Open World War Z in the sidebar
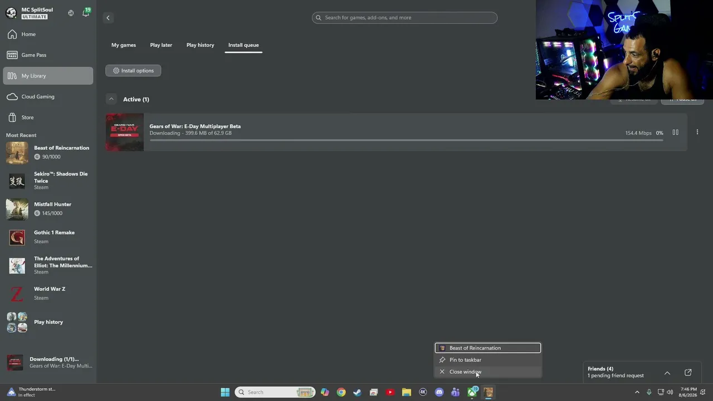 coord(48,294)
